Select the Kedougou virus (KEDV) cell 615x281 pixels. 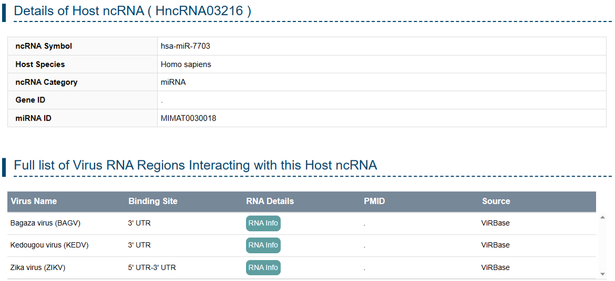point(49,245)
